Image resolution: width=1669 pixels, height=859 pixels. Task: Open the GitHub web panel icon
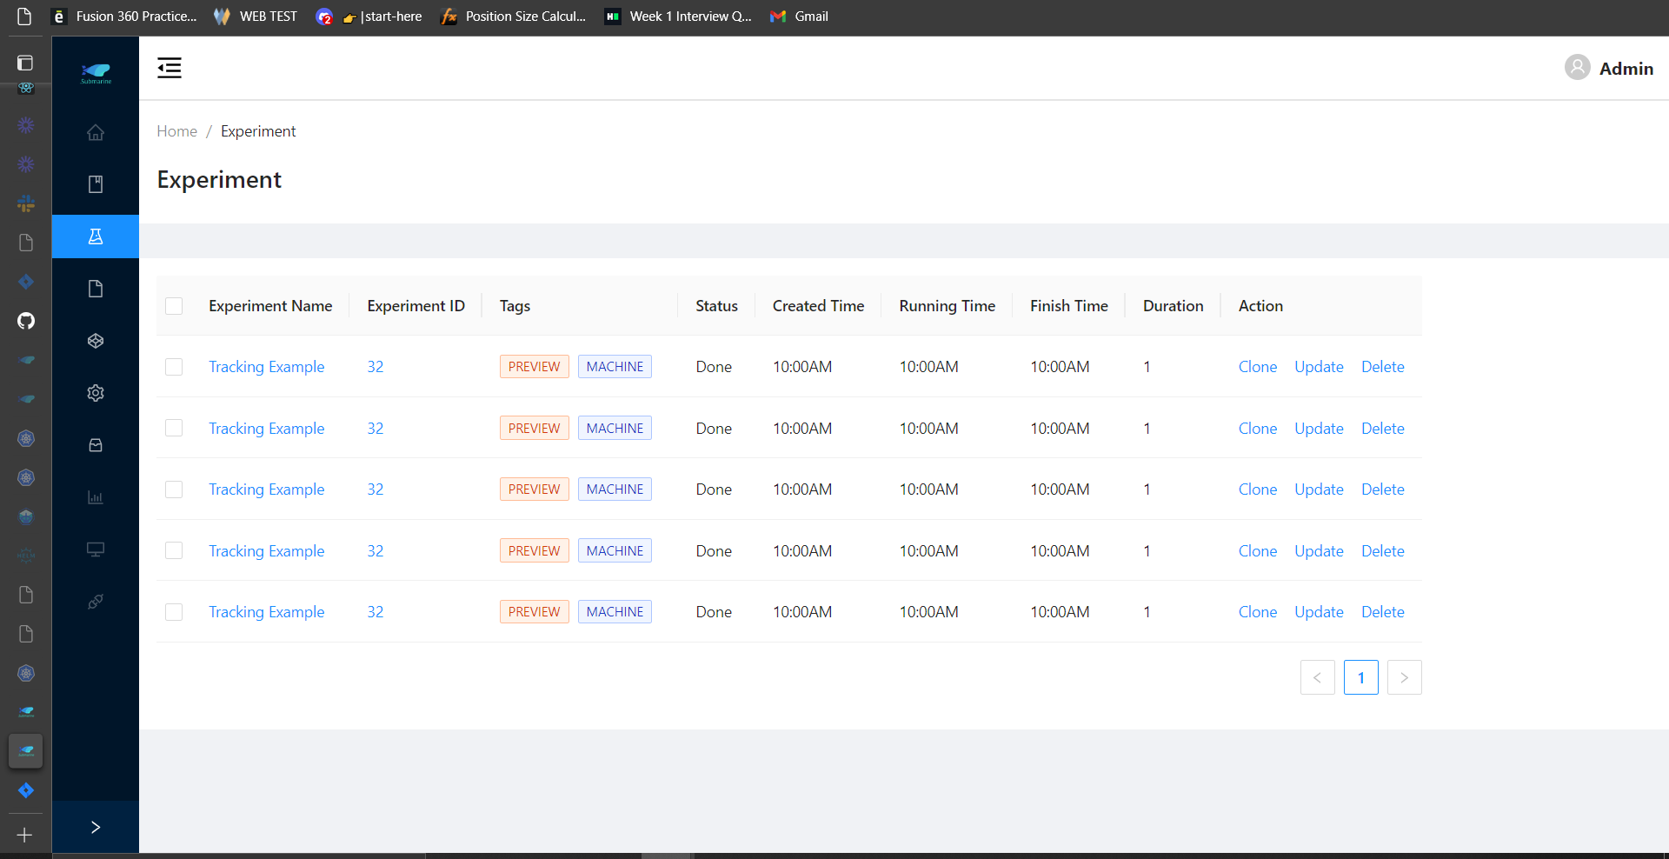(x=26, y=321)
